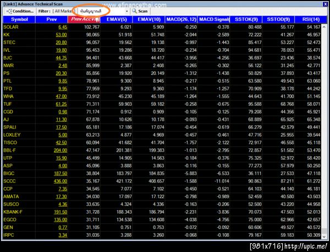Sort by the SSTOK(9) column header
Viewport: 330px width, 252px height.
[x=246, y=19]
